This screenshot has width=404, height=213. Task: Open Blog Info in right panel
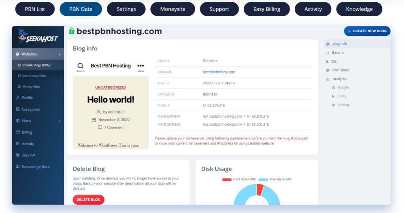[x=339, y=44]
